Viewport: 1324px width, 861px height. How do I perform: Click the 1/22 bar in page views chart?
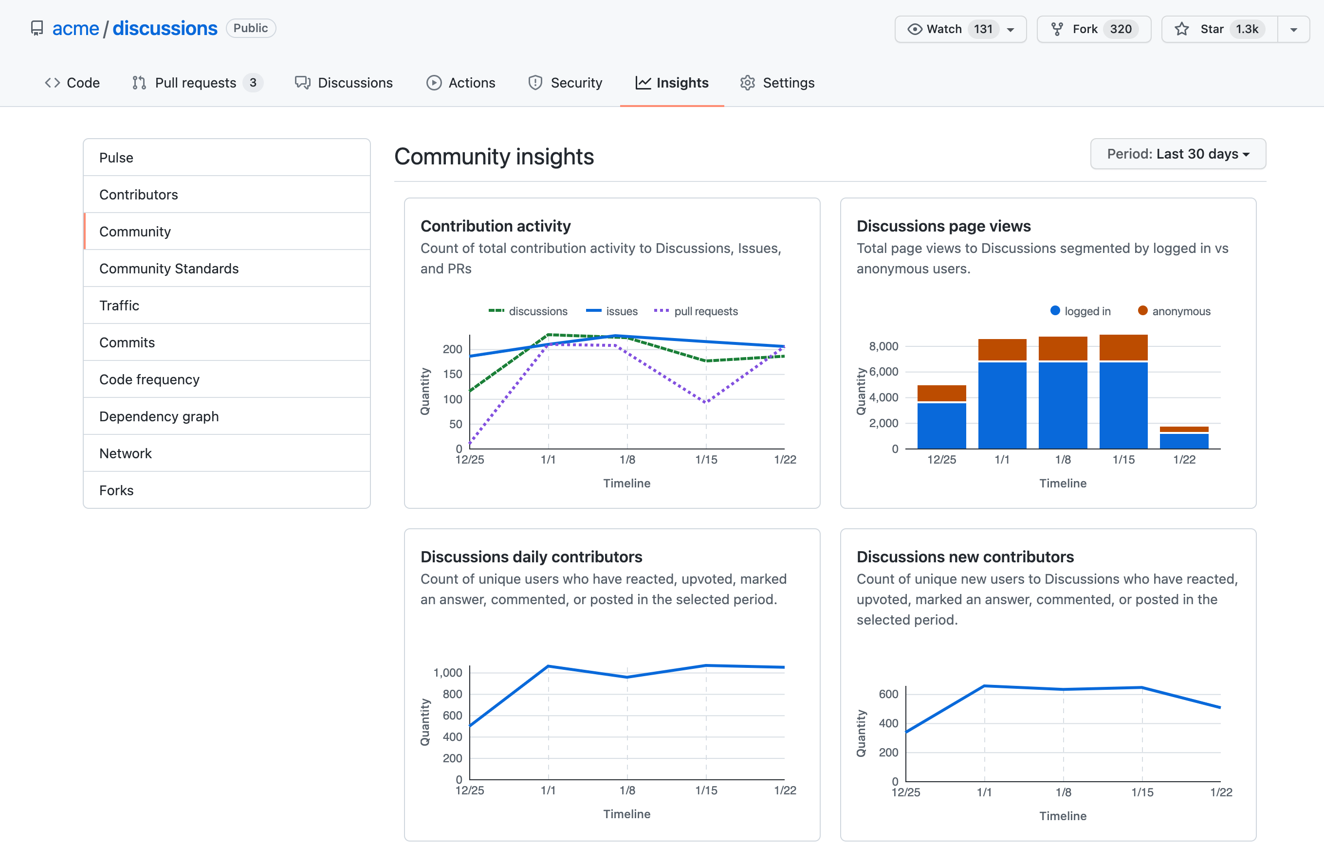(1184, 438)
